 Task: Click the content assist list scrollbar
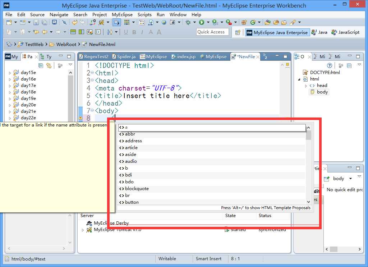point(308,135)
